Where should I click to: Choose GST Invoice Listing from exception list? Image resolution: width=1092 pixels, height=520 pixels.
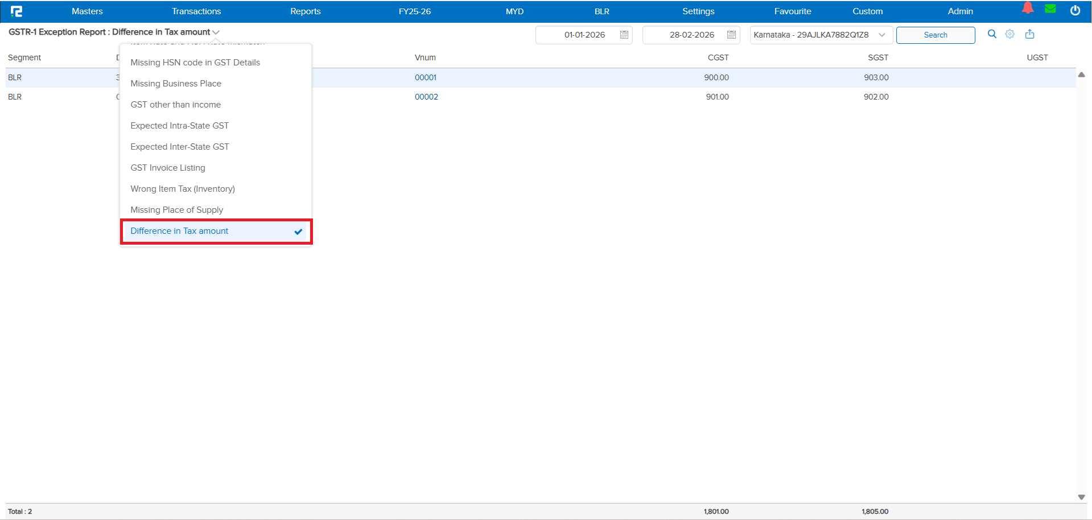pos(168,168)
